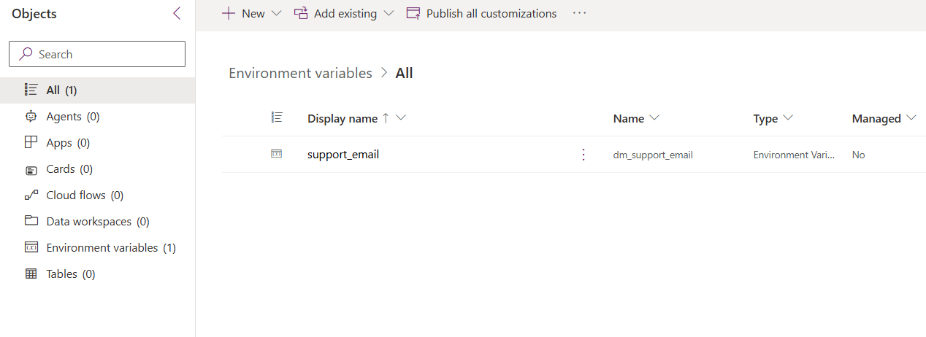The width and height of the screenshot is (926, 337).
Task: Click the magnifier icon in Search box
Action: (26, 54)
